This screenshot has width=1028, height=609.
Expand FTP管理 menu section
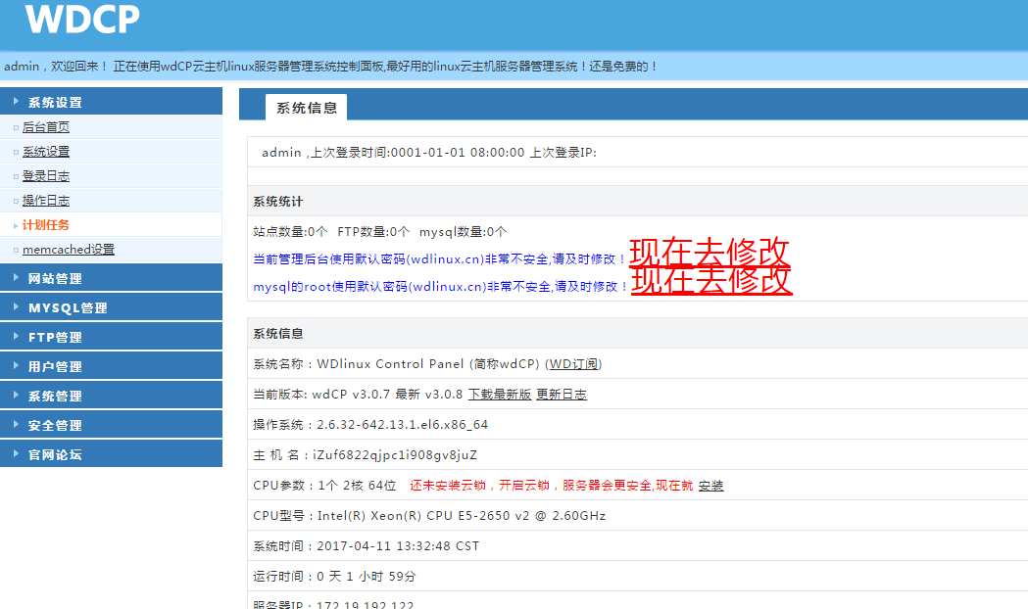[x=111, y=337]
